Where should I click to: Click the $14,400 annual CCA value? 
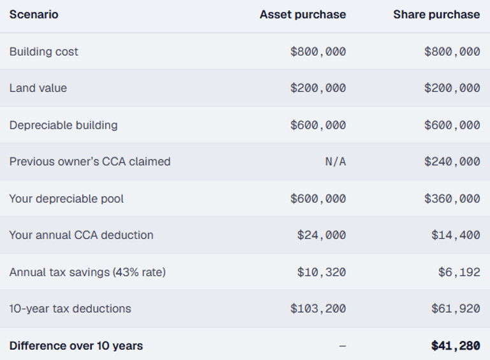click(x=456, y=235)
